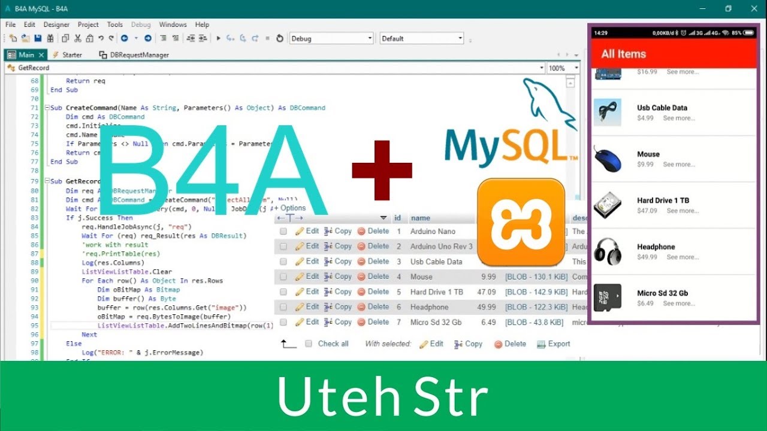Click the copy icon beside Hard Drive 1 TB
The image size is (767, 431).
tap(328, 292)
